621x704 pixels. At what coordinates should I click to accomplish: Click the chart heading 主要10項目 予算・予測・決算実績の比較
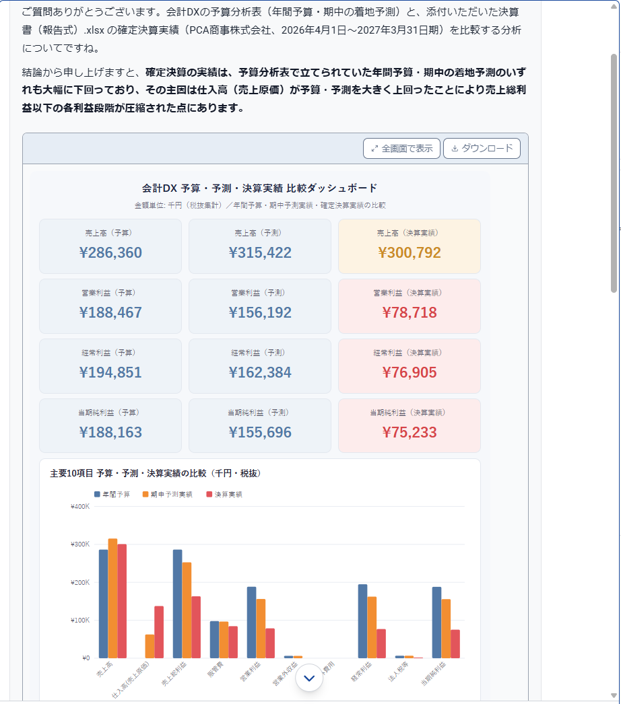pos(156,473)
